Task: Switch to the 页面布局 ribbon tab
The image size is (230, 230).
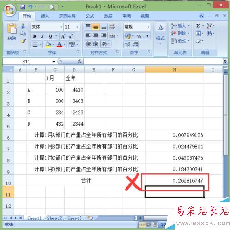Action: coord(68,16)
